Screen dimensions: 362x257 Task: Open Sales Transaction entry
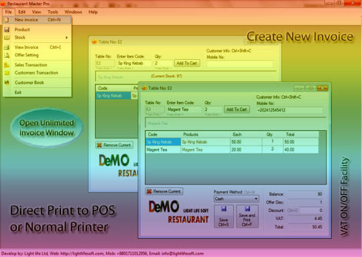tap(37, 65)
